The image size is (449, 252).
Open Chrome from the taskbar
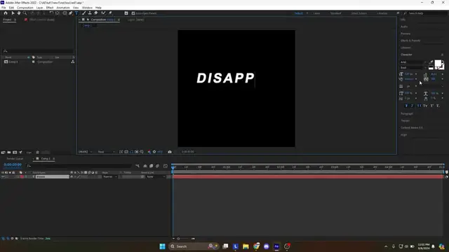point(256,246)
